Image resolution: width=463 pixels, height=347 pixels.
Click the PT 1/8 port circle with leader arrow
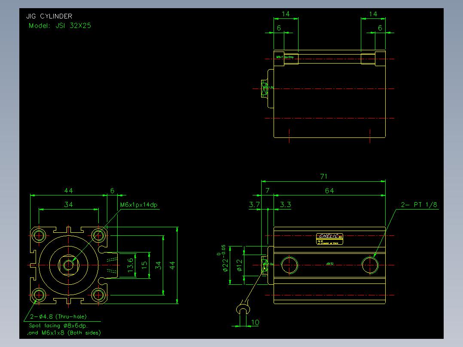tap(370, 265)
